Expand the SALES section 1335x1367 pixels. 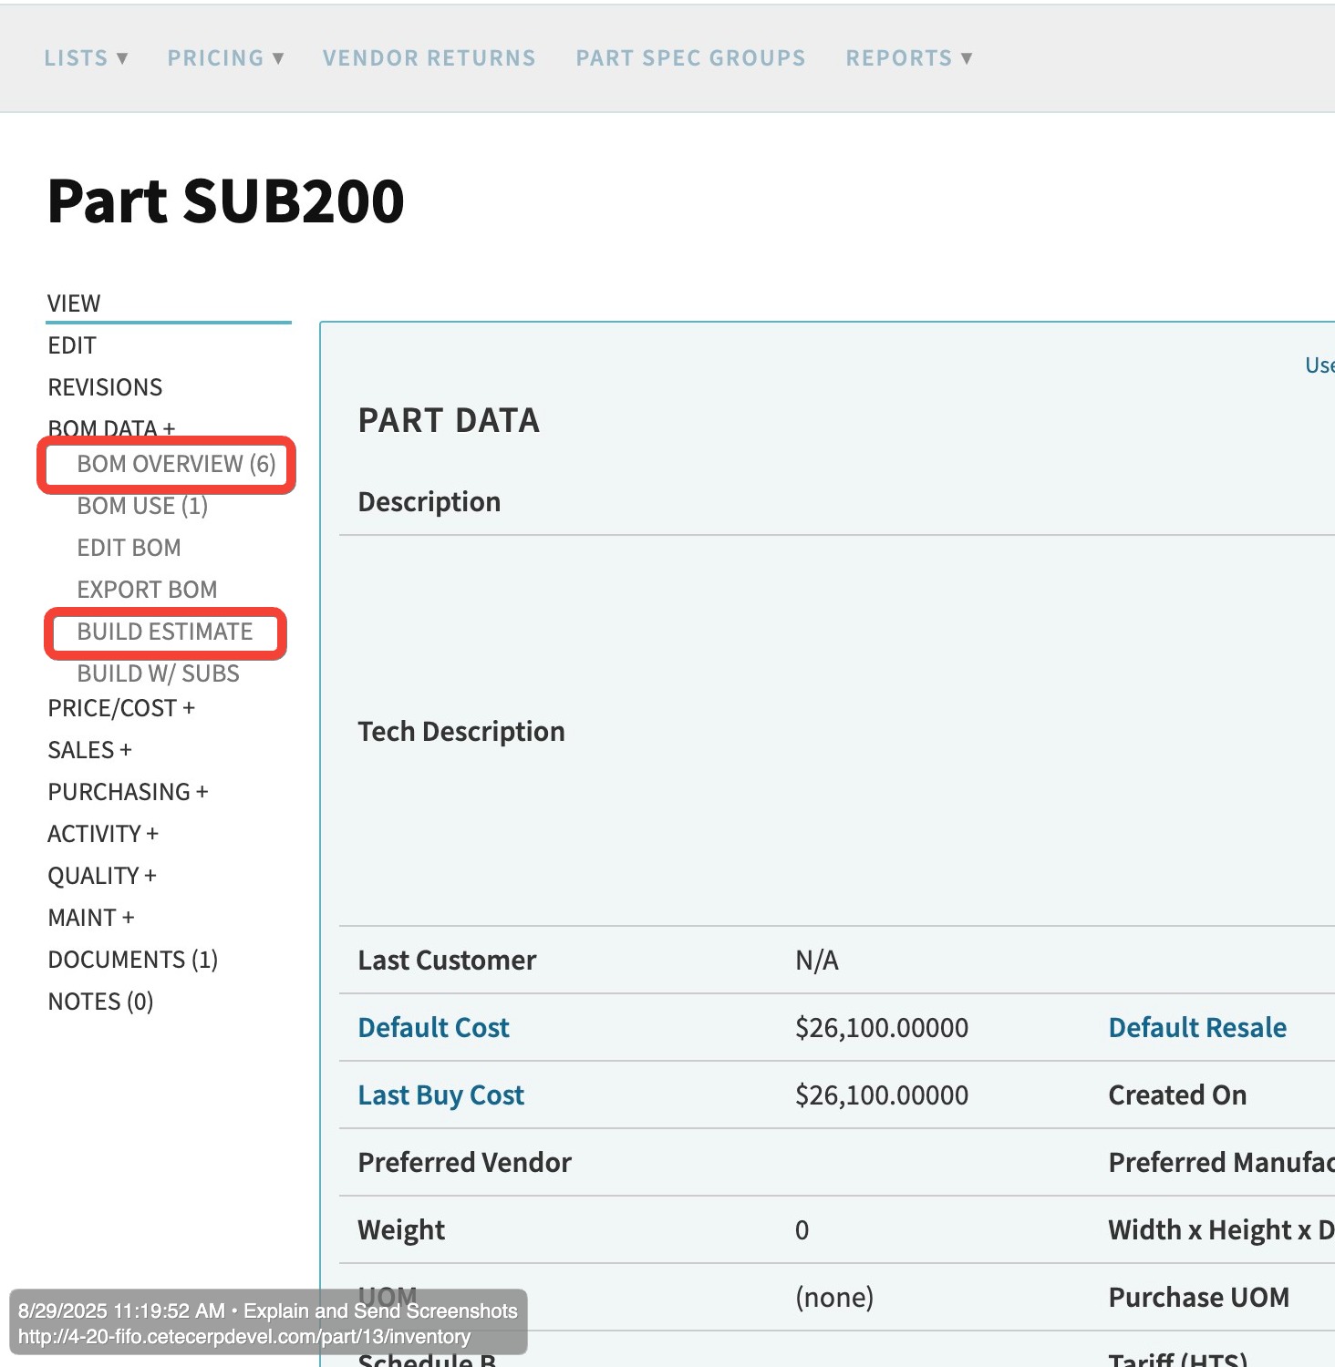click(89, 749)
